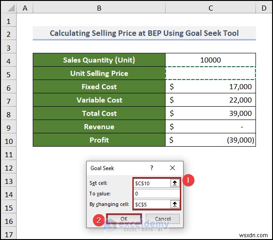Select the Variable Cost label cell
The height and width of the screenshot is (240, 273).
tap(99, 100)
